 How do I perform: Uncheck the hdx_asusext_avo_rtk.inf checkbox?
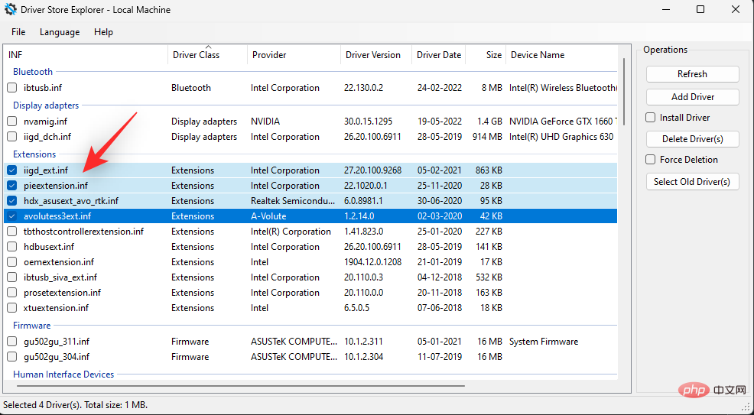pos(12,201)
